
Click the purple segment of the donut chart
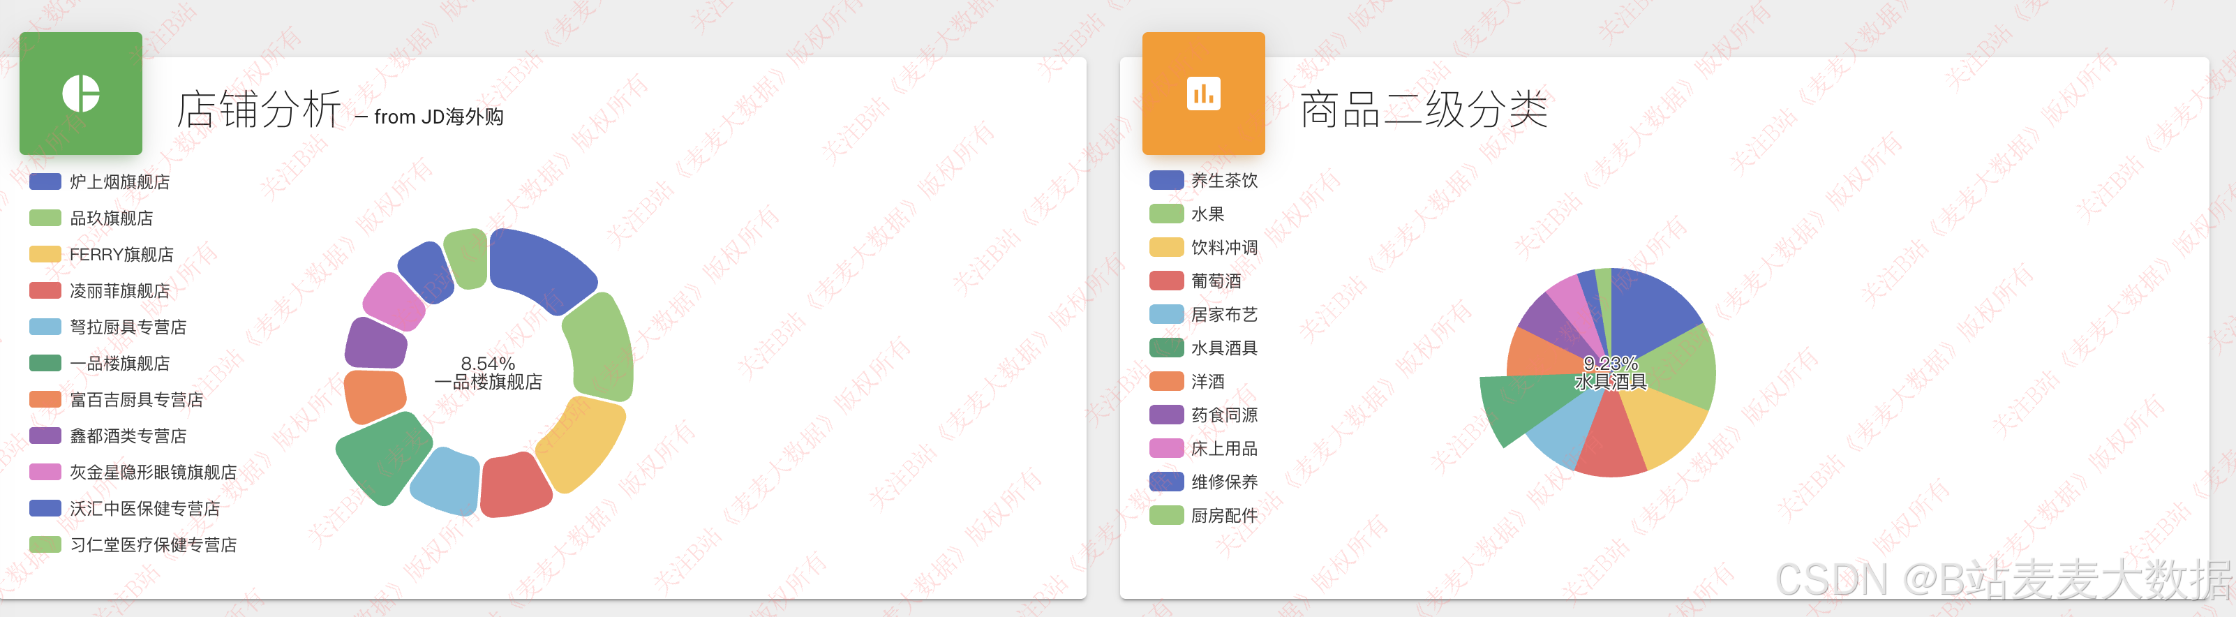[x=376, y=343]
